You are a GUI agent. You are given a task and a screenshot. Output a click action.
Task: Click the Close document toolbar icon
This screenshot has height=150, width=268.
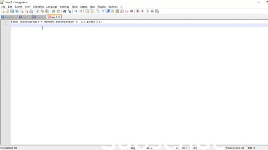point(22,11)
